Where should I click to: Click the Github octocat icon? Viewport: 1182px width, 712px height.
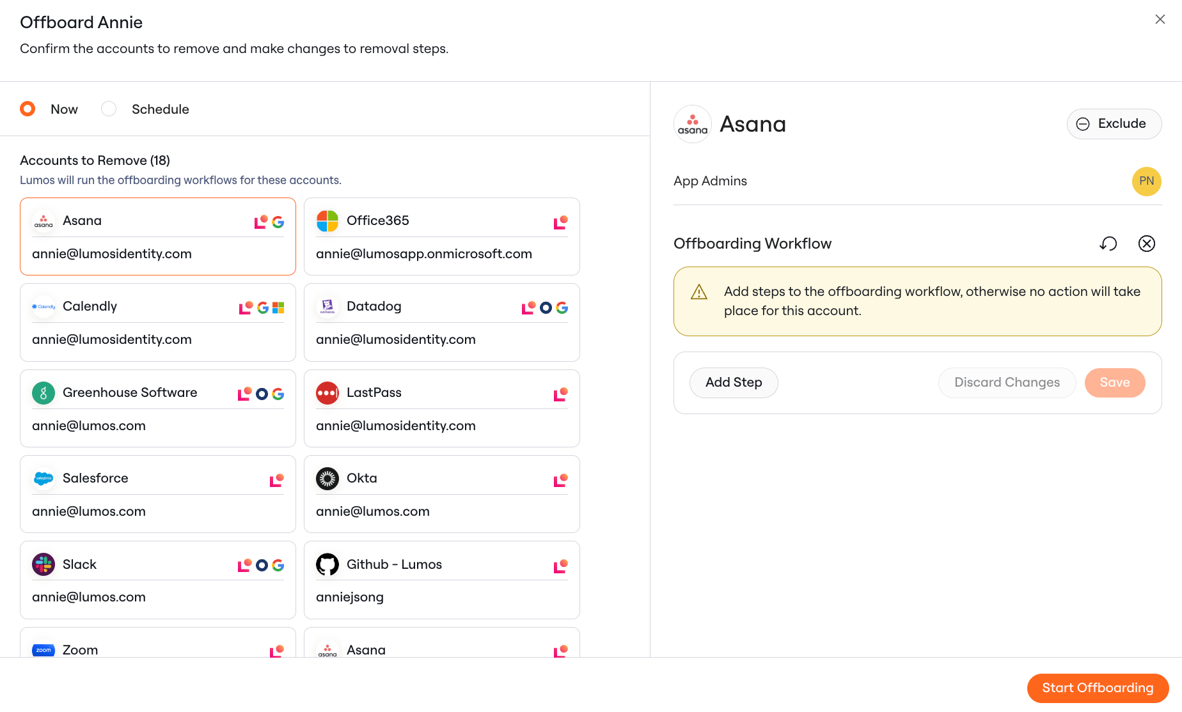click(x=327, y=564)
